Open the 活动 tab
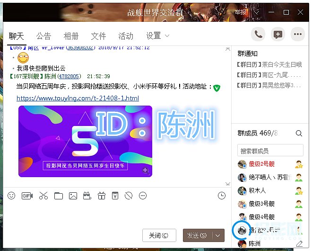Screen dimensions: 312x251 pyautogui.click(x=126, y=36)
